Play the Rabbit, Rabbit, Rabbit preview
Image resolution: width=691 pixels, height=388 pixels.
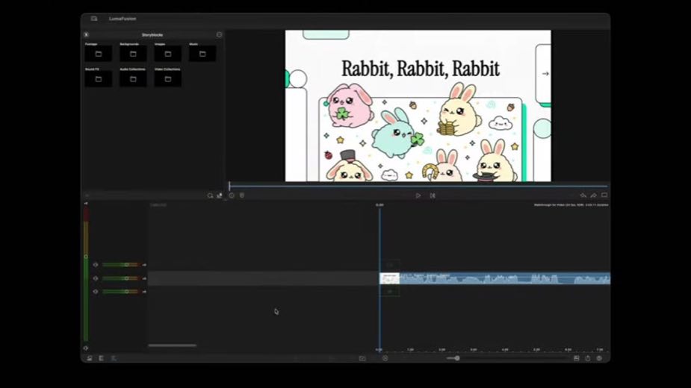click(418, 195)
